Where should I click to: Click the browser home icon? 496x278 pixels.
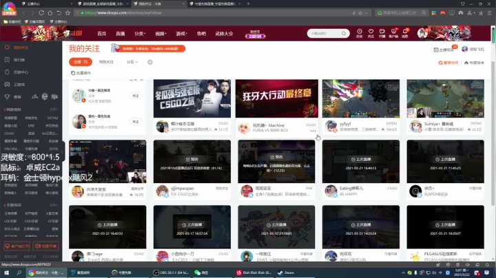50,13
